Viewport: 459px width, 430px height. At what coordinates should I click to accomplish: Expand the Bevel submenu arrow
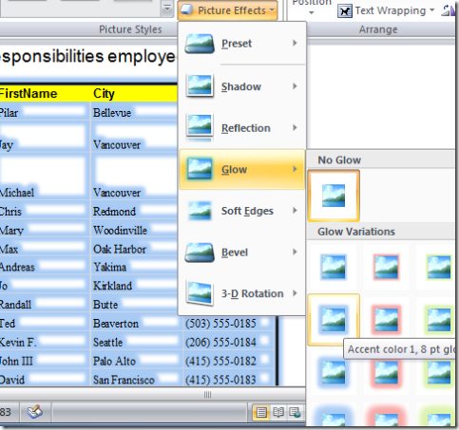295,252
